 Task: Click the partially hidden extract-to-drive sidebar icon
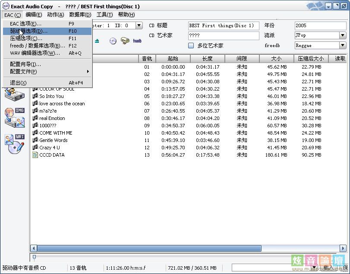15,94
